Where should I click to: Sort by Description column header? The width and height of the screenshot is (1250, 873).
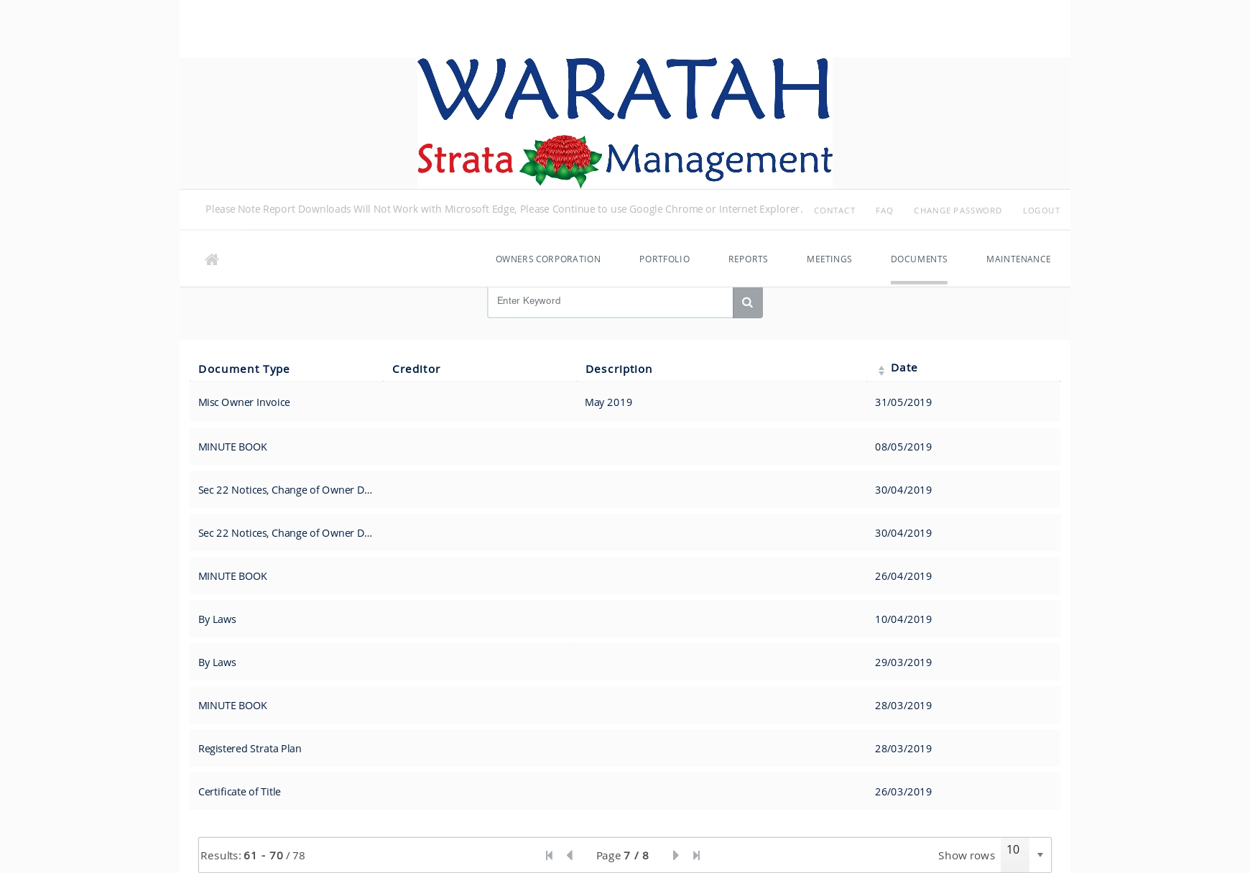coord(619,369)
